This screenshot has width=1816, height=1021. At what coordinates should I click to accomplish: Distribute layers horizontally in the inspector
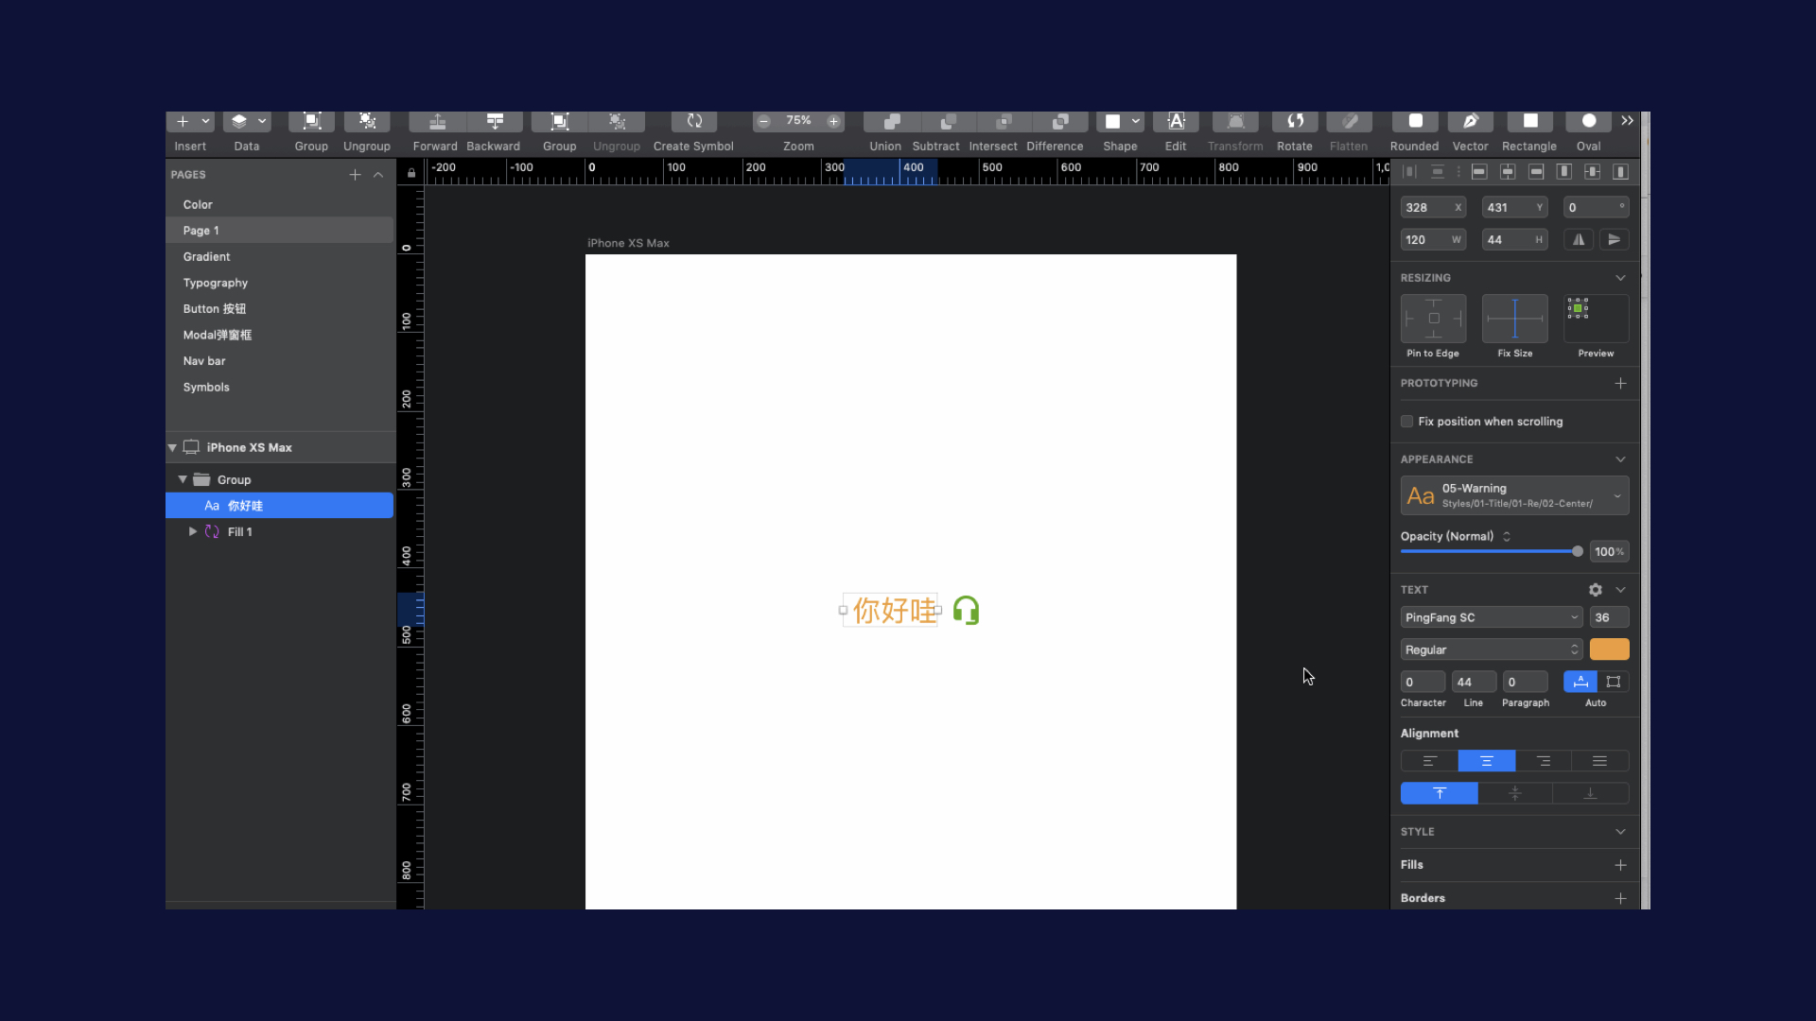pyautogui.click(x=1409, y=172)
